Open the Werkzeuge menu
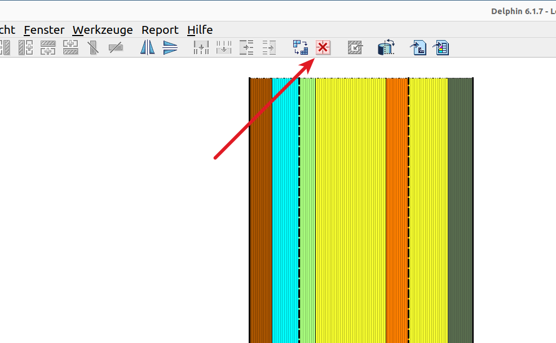The width and height of the screenshot is (556, 343). click(x=103, y=30)
